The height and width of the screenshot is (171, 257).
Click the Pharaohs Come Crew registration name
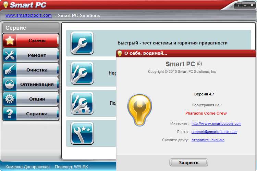206,113
